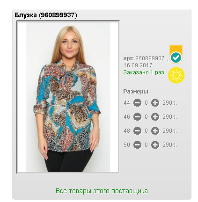Image resolution: width=198 pixels, height=202 pixels.
Task: Click the quantity value for size 48
Action: coord(146,131)
